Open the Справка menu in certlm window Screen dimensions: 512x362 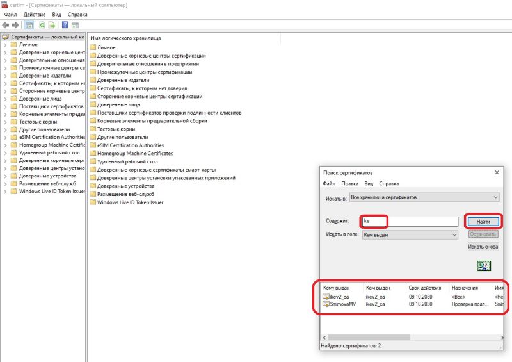click(77, 14)
